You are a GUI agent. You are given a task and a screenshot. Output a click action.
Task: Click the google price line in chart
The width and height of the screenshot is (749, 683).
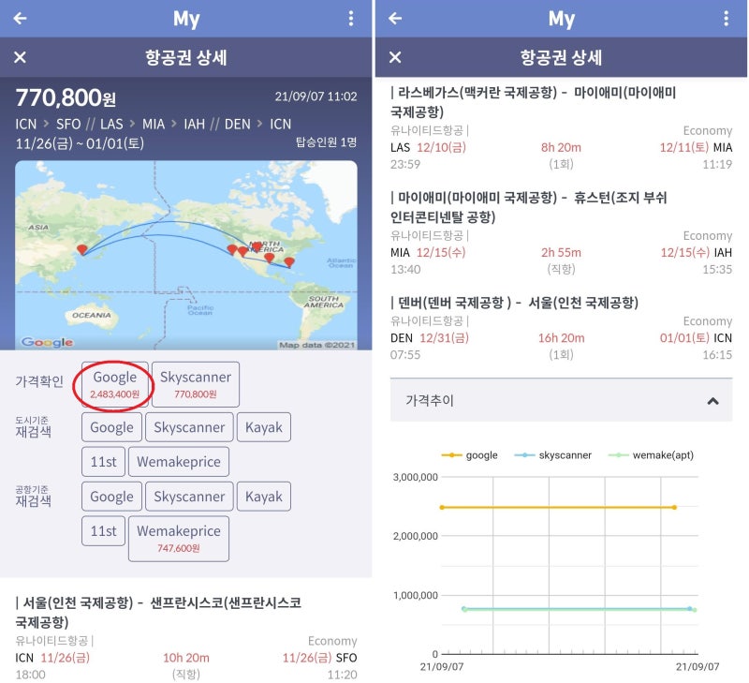pos(557,507)
